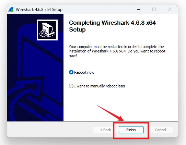This screenshot has width=186, height=145.
Task: Click the restart explanation paragraph
Action: [x=117, y=51]
